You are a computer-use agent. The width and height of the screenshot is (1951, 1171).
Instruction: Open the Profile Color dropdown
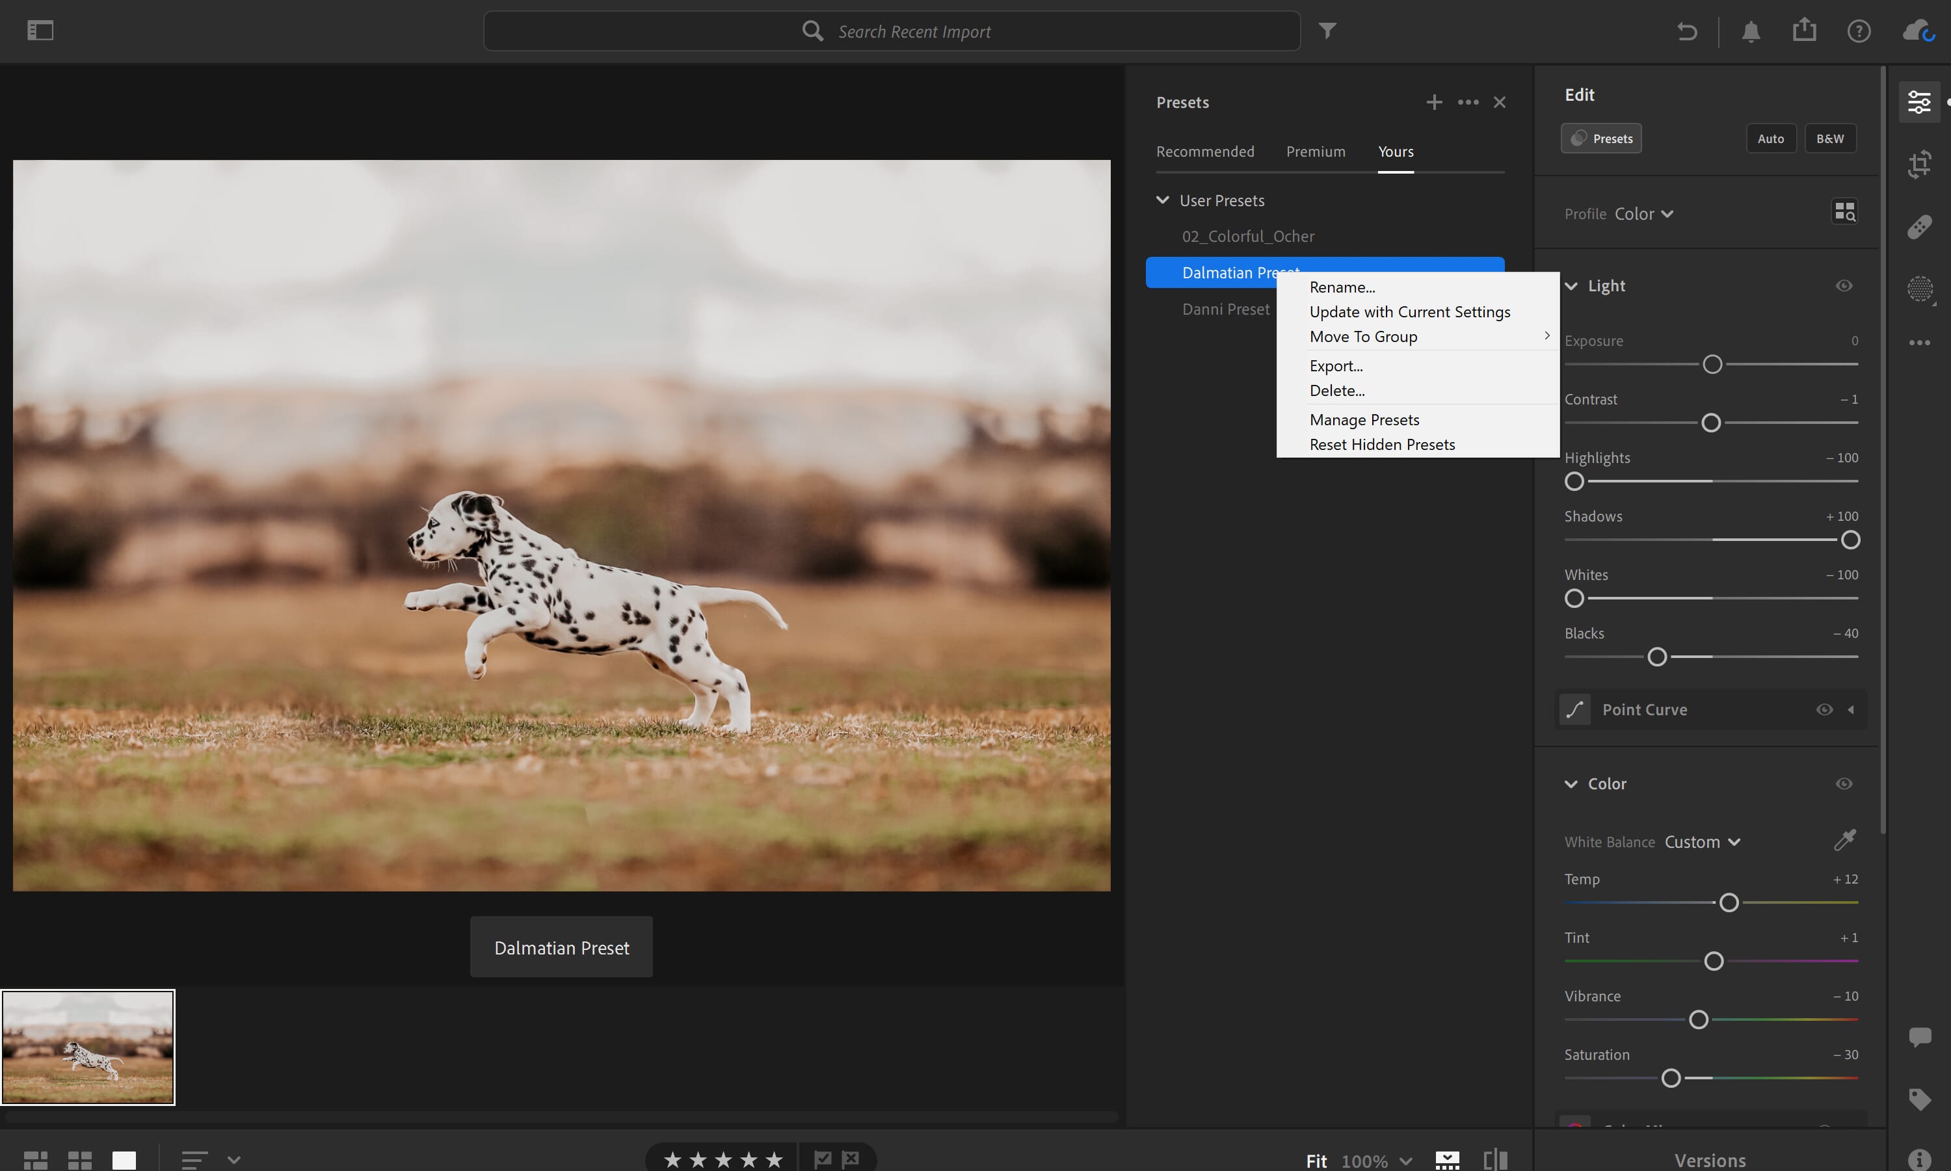(1644, 214)
